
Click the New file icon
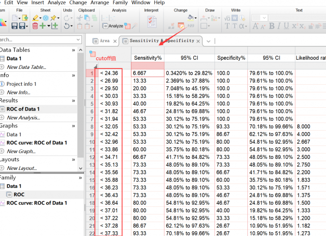(14, 18)
